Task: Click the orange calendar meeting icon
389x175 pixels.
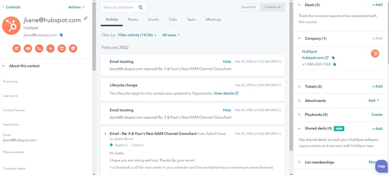Action: (x=73, y=48)
